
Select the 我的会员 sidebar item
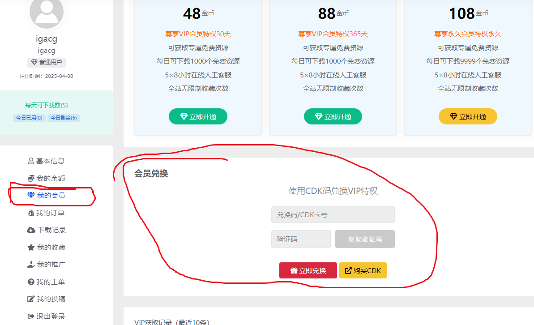pos(46,196)
